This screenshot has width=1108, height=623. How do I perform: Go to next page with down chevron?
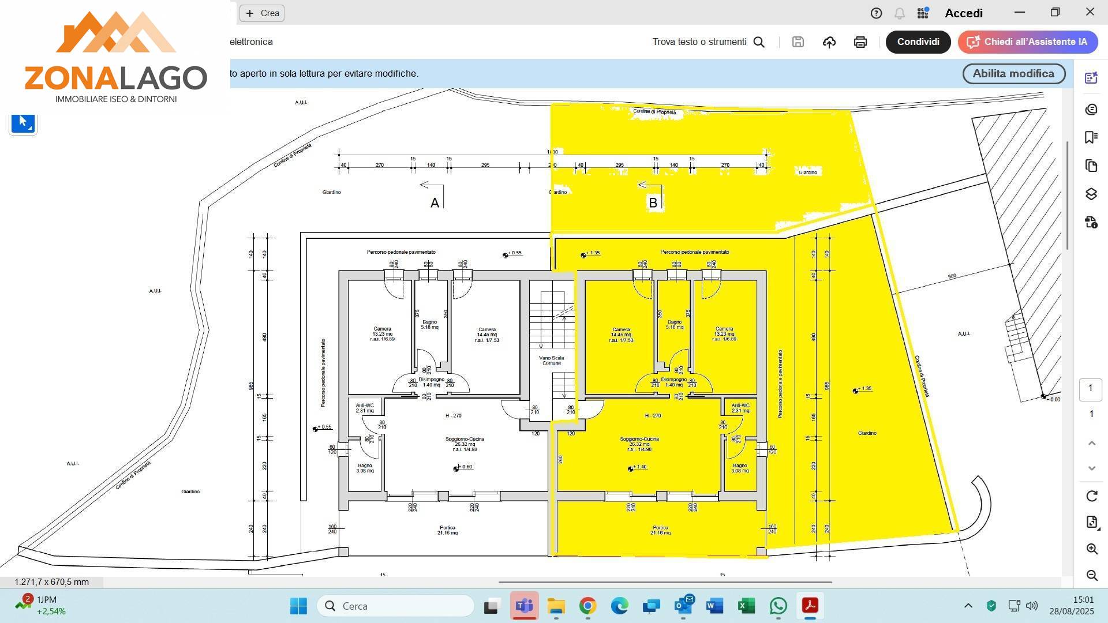(x=1091, y=468)
